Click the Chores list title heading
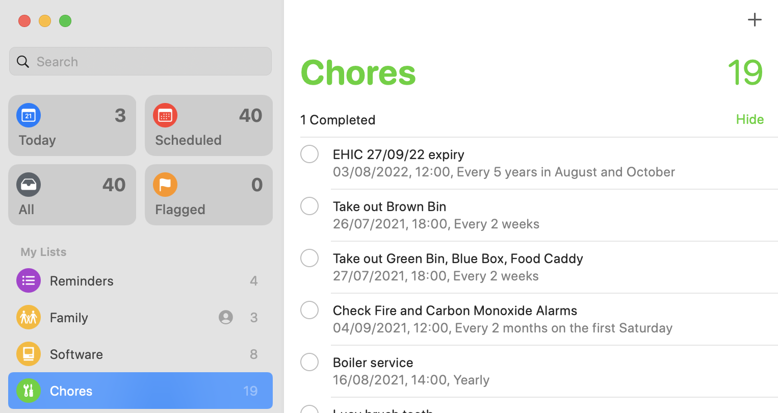The height and width of the screenshot is (413, 778). [x=358, y=72]
